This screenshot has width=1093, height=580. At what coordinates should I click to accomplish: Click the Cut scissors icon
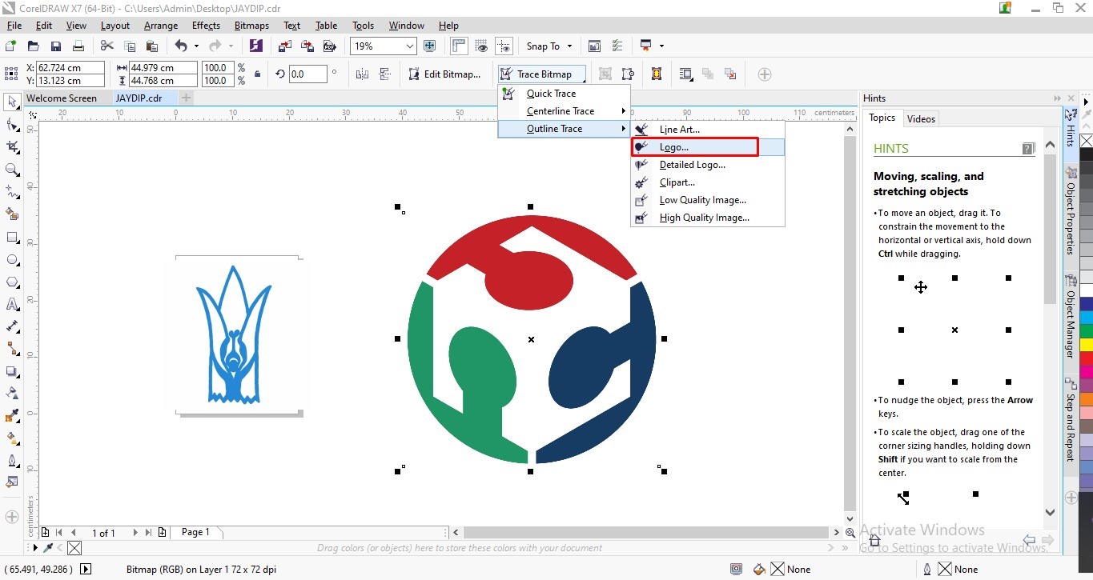107,46
